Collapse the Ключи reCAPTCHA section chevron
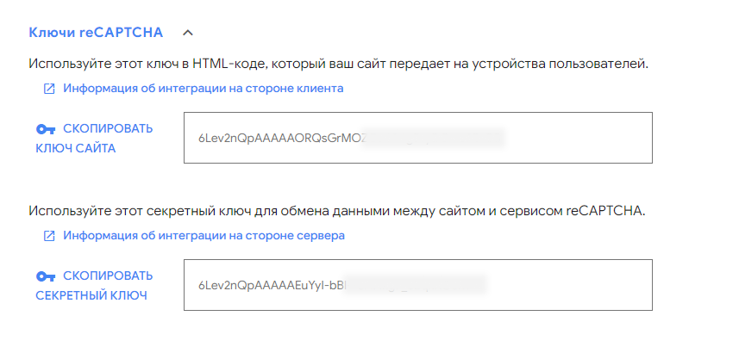Viewport: 739px width, 353px height. tap(188, 33)
